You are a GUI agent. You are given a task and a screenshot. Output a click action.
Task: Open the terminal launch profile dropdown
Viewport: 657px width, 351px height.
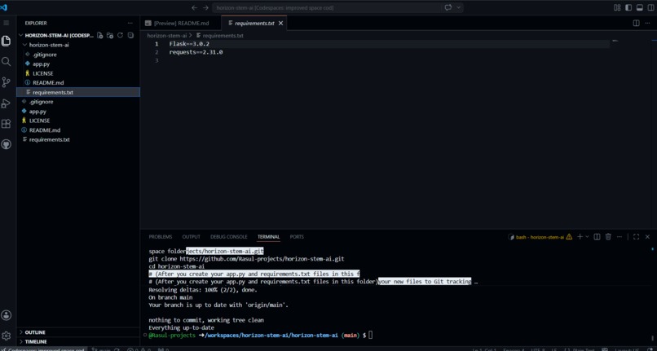tap(587, 237)
